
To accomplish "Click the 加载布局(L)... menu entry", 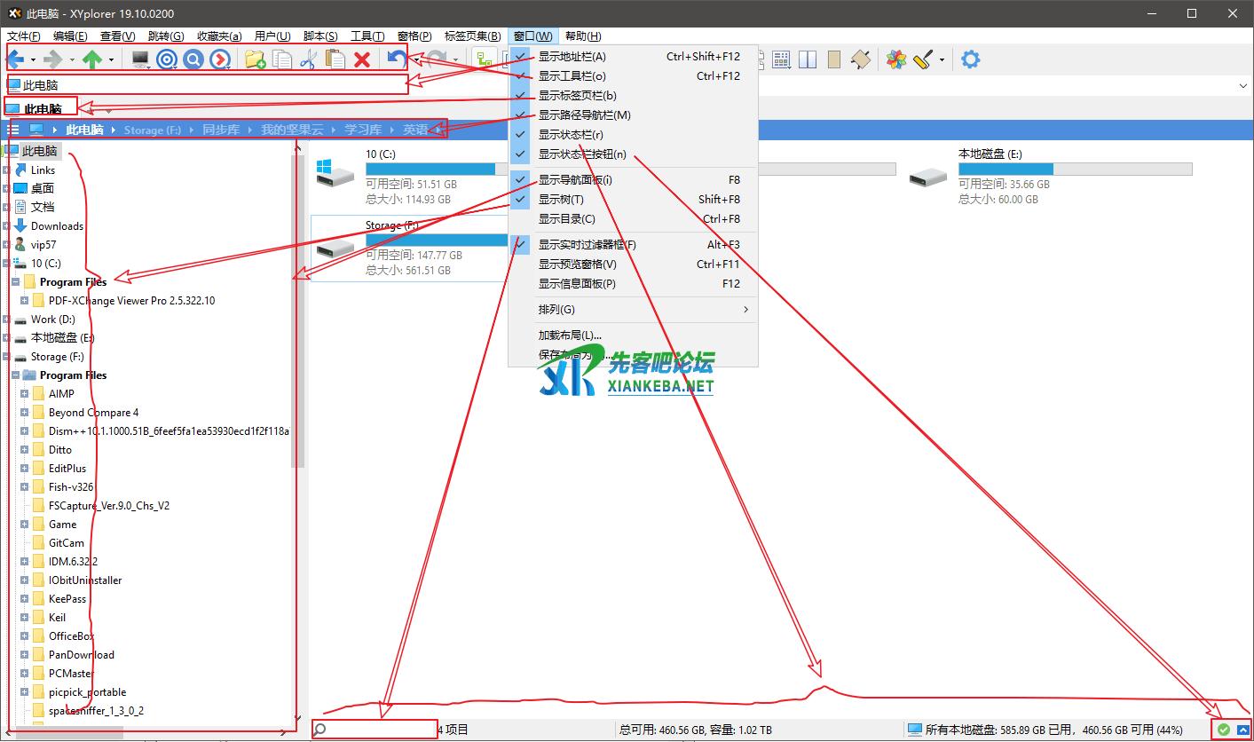I will [x=570, y=335].
